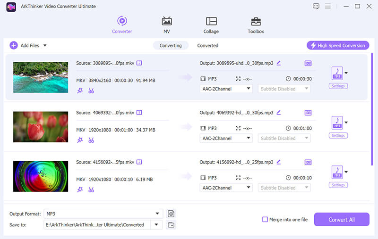Open Settings for the 4069392 file
The height and width of the screenshot is (239, 378).
point(338,136)
